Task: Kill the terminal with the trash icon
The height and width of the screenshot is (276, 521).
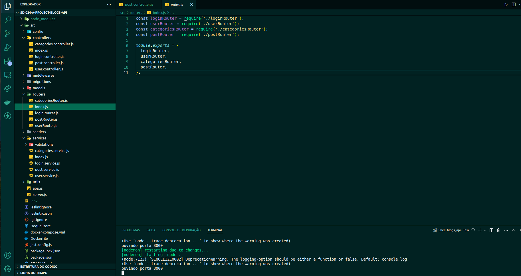Action: (498, 230)
